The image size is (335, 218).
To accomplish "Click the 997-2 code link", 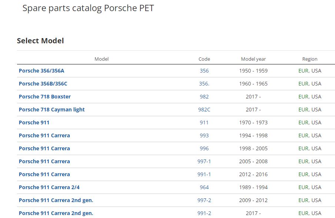I will [204, 200].
